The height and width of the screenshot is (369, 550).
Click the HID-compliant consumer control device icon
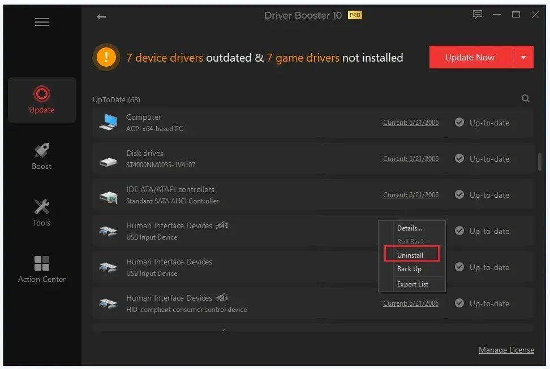(108, 303)
